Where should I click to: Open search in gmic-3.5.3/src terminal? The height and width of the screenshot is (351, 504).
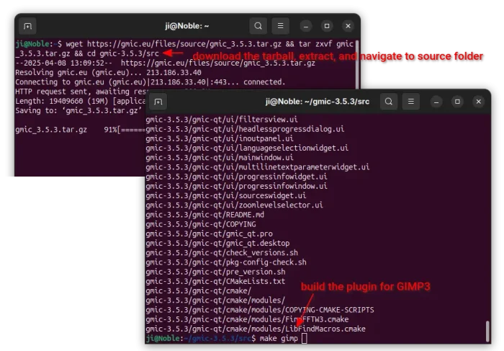(x=389, y=102)
